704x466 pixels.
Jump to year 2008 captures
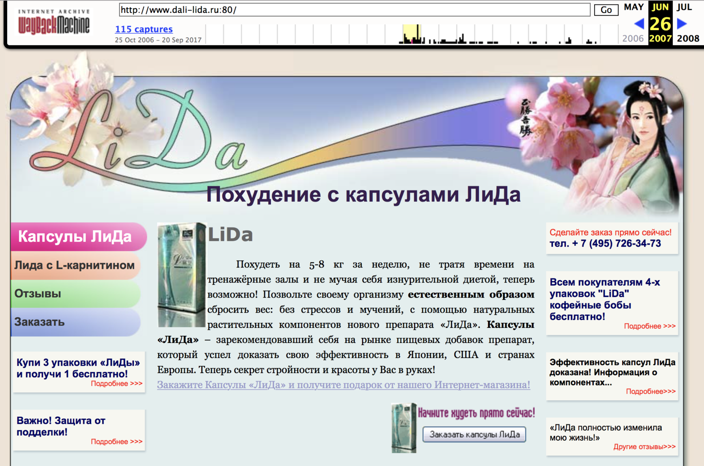pyautogui.click(x=688, y=39)
